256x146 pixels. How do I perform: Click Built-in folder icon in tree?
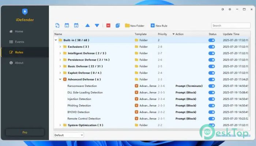pyautogui.click(x=60, y=40)
